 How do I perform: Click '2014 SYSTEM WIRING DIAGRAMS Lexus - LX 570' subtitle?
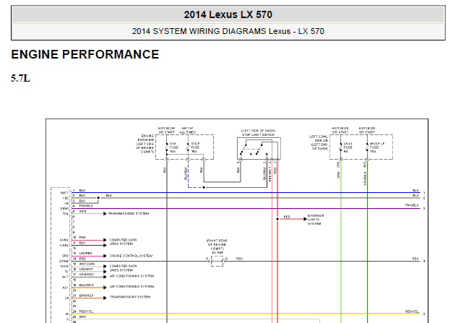[228, 31]
